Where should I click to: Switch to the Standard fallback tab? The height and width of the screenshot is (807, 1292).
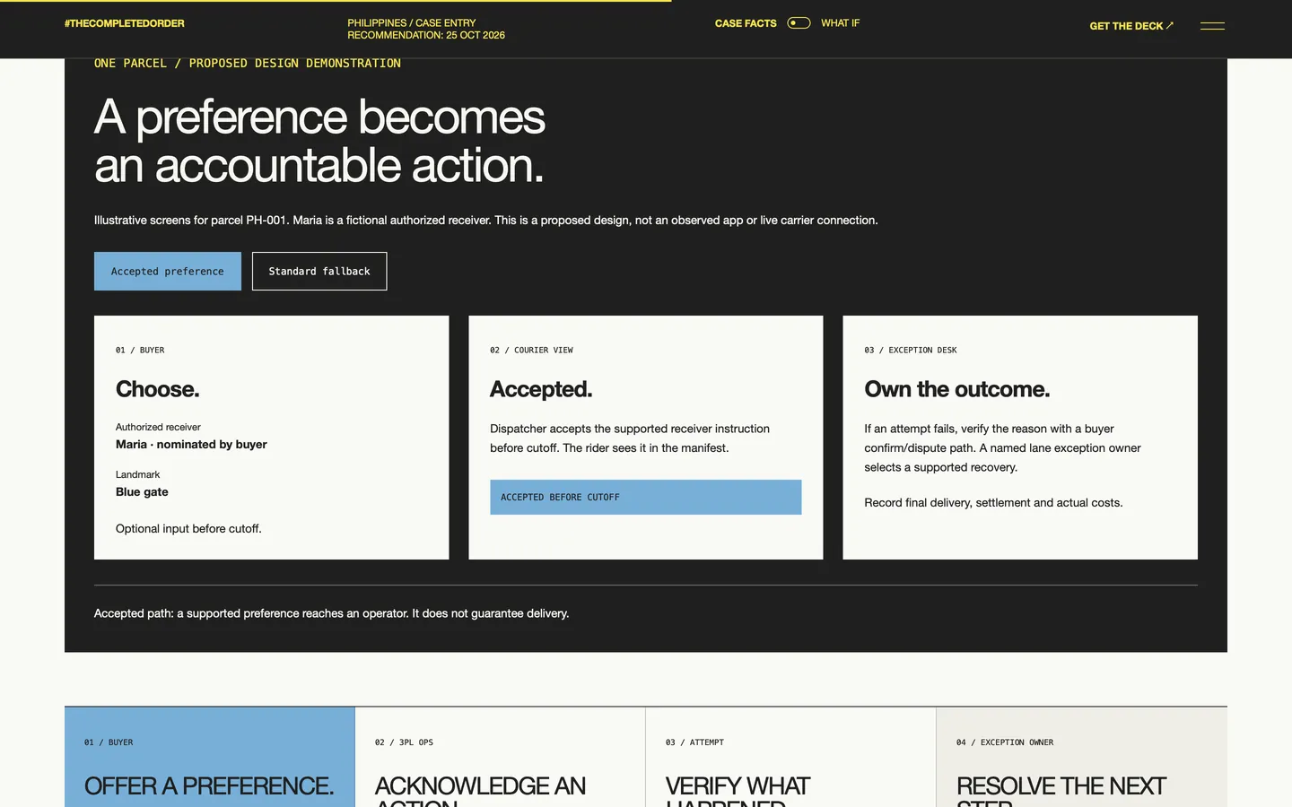(x=319, y=271)
